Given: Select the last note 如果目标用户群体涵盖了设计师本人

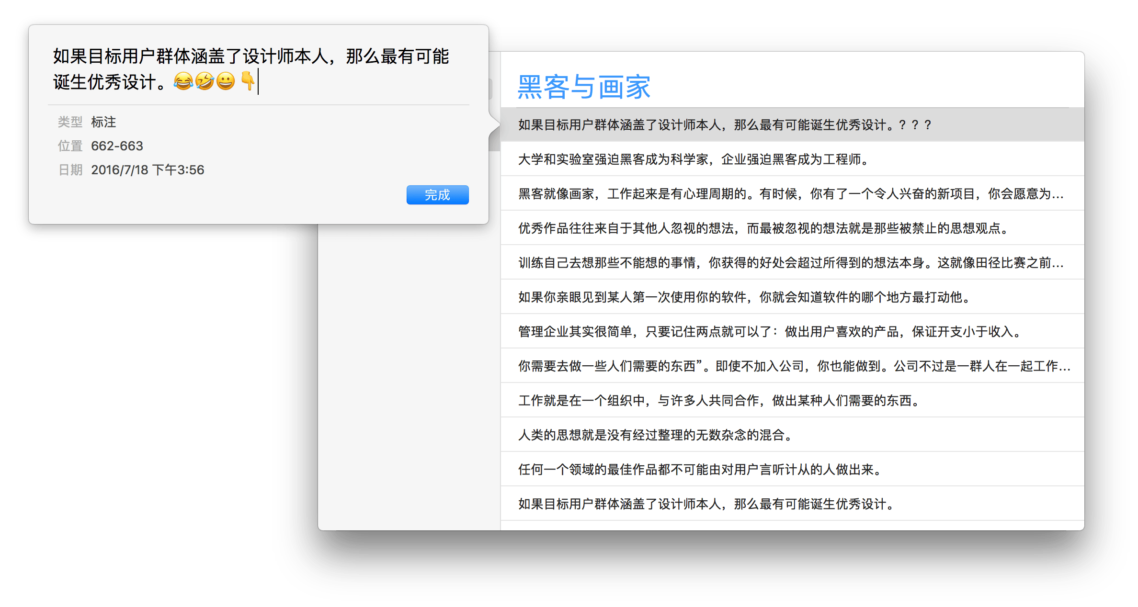Looking at the screenshot, I should (792, 504).
